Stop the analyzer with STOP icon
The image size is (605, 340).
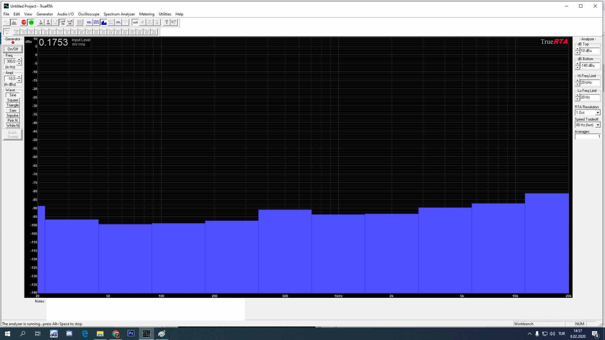click(x=24, y=22)
